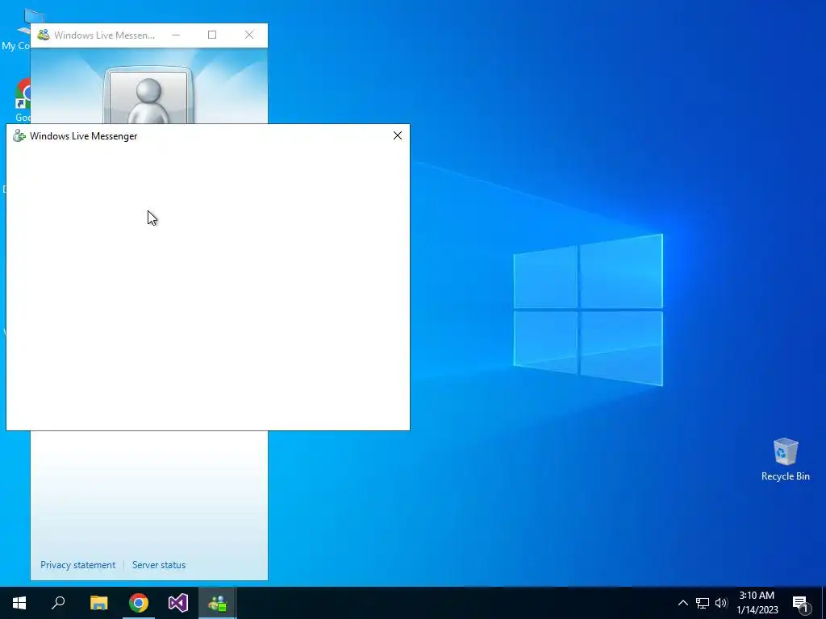Select the Recycle Bin desktop icon
Viewport: 826px width, 619px height.
click(786, 459)
